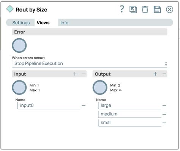
Task: Remove the medium output view
Action: 164,114
